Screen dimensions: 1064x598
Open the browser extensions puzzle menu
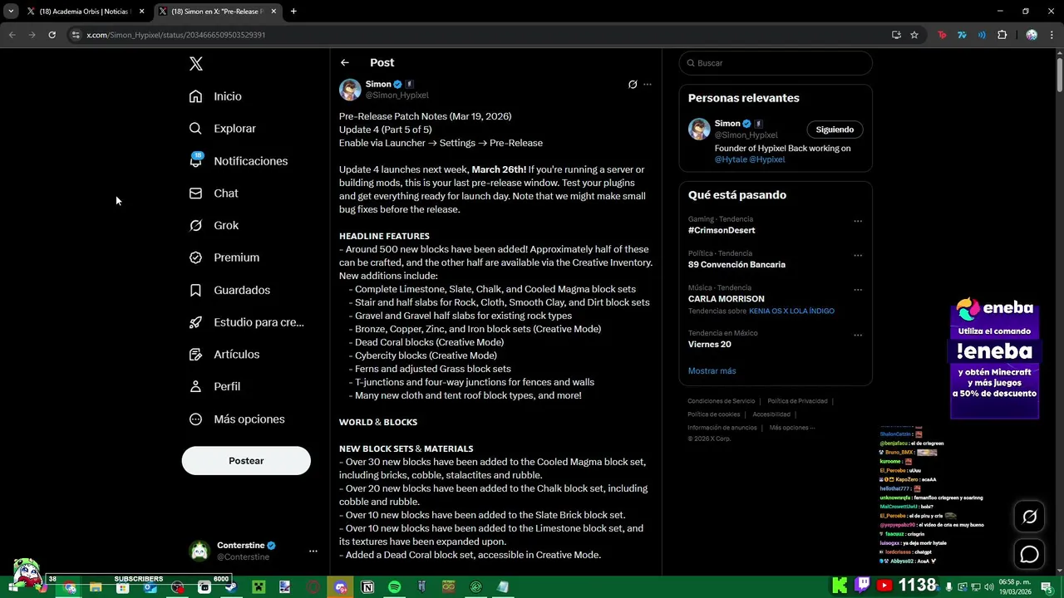click(1002, 35)
